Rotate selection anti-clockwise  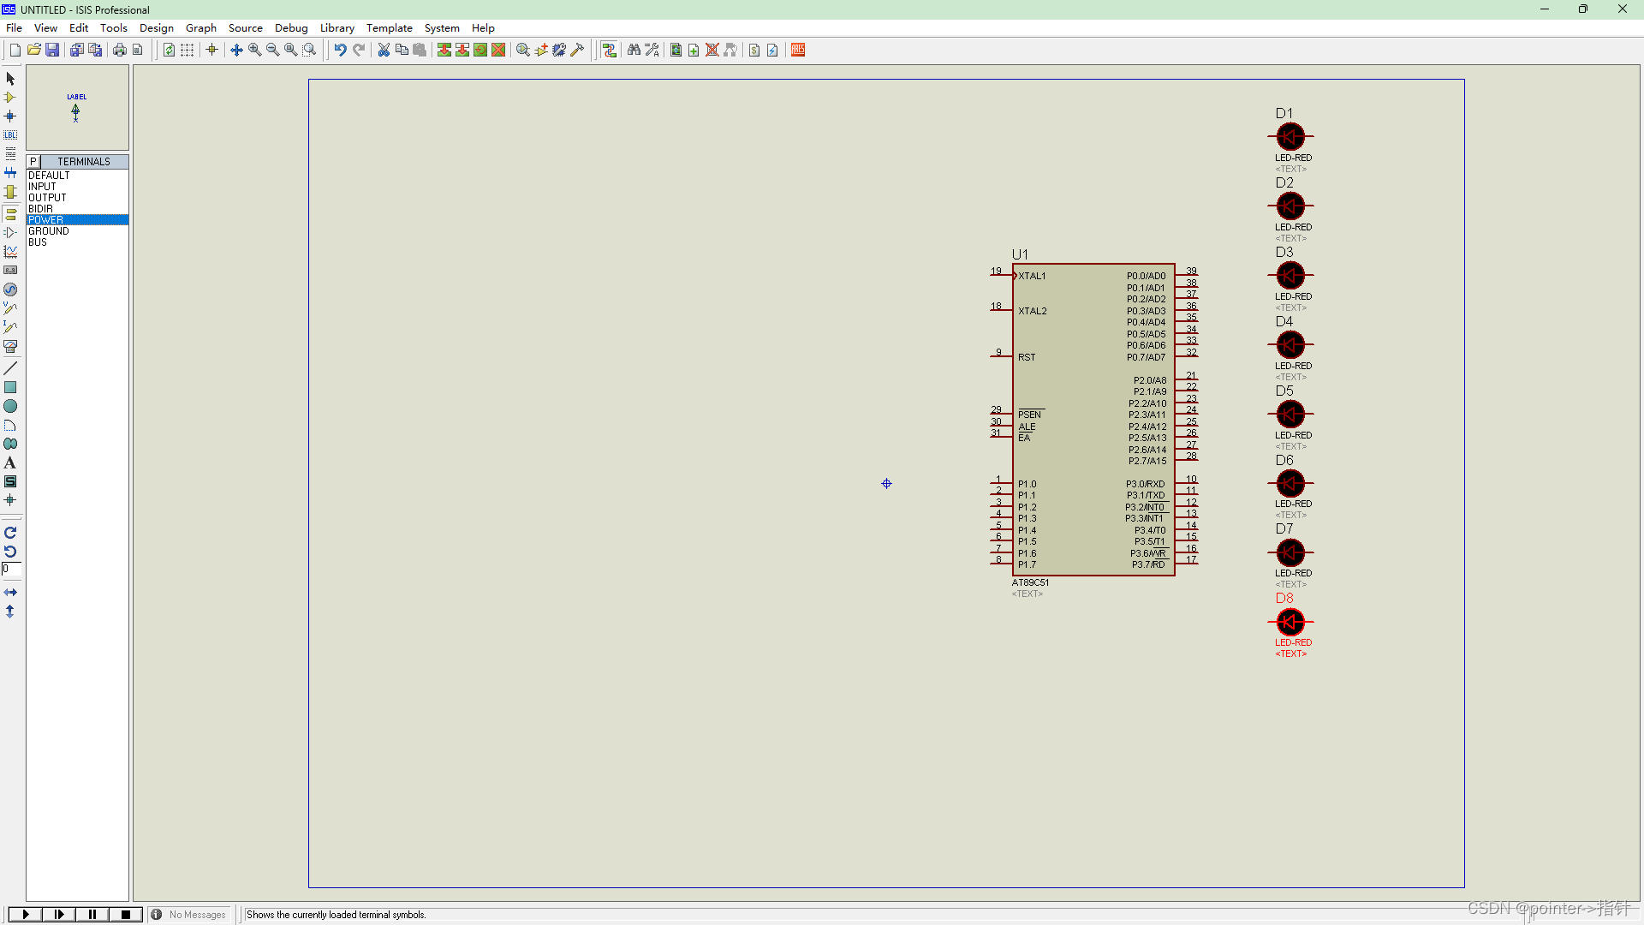tap(10, 552)
